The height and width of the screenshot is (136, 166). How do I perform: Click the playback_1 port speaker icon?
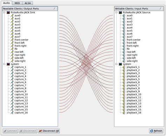[124, 67]
